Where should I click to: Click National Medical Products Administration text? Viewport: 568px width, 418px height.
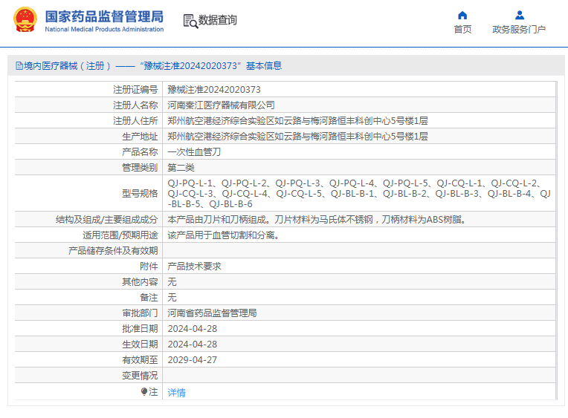[x=104, y=29]
